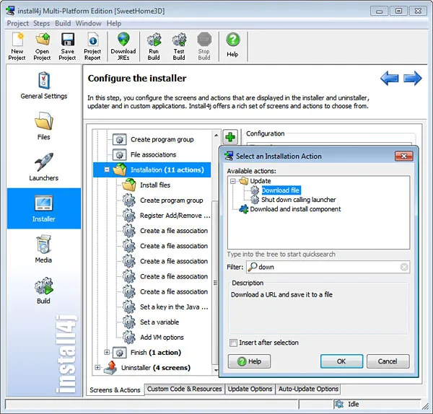The image size is (433, 414).
Task: Switch to Custom Code & Resources tab
Action: click(184, 389)
